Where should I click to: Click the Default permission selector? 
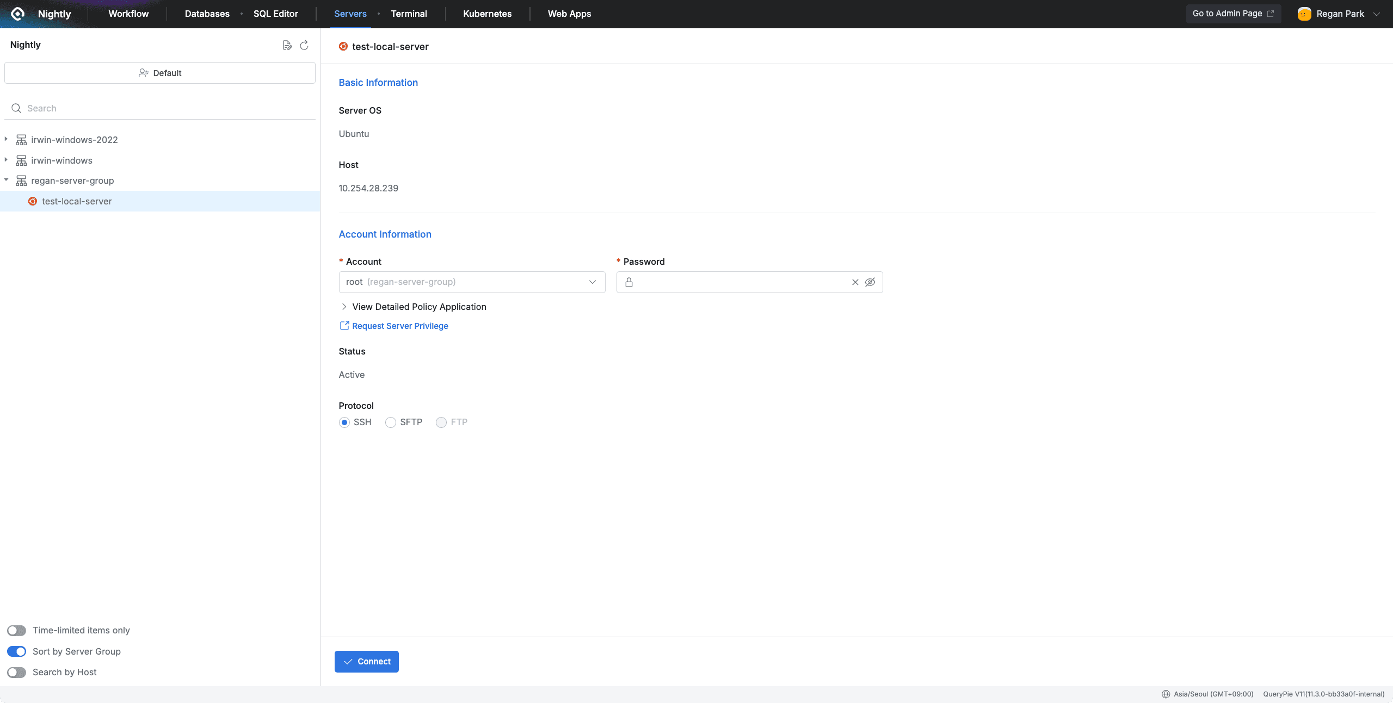159,72
